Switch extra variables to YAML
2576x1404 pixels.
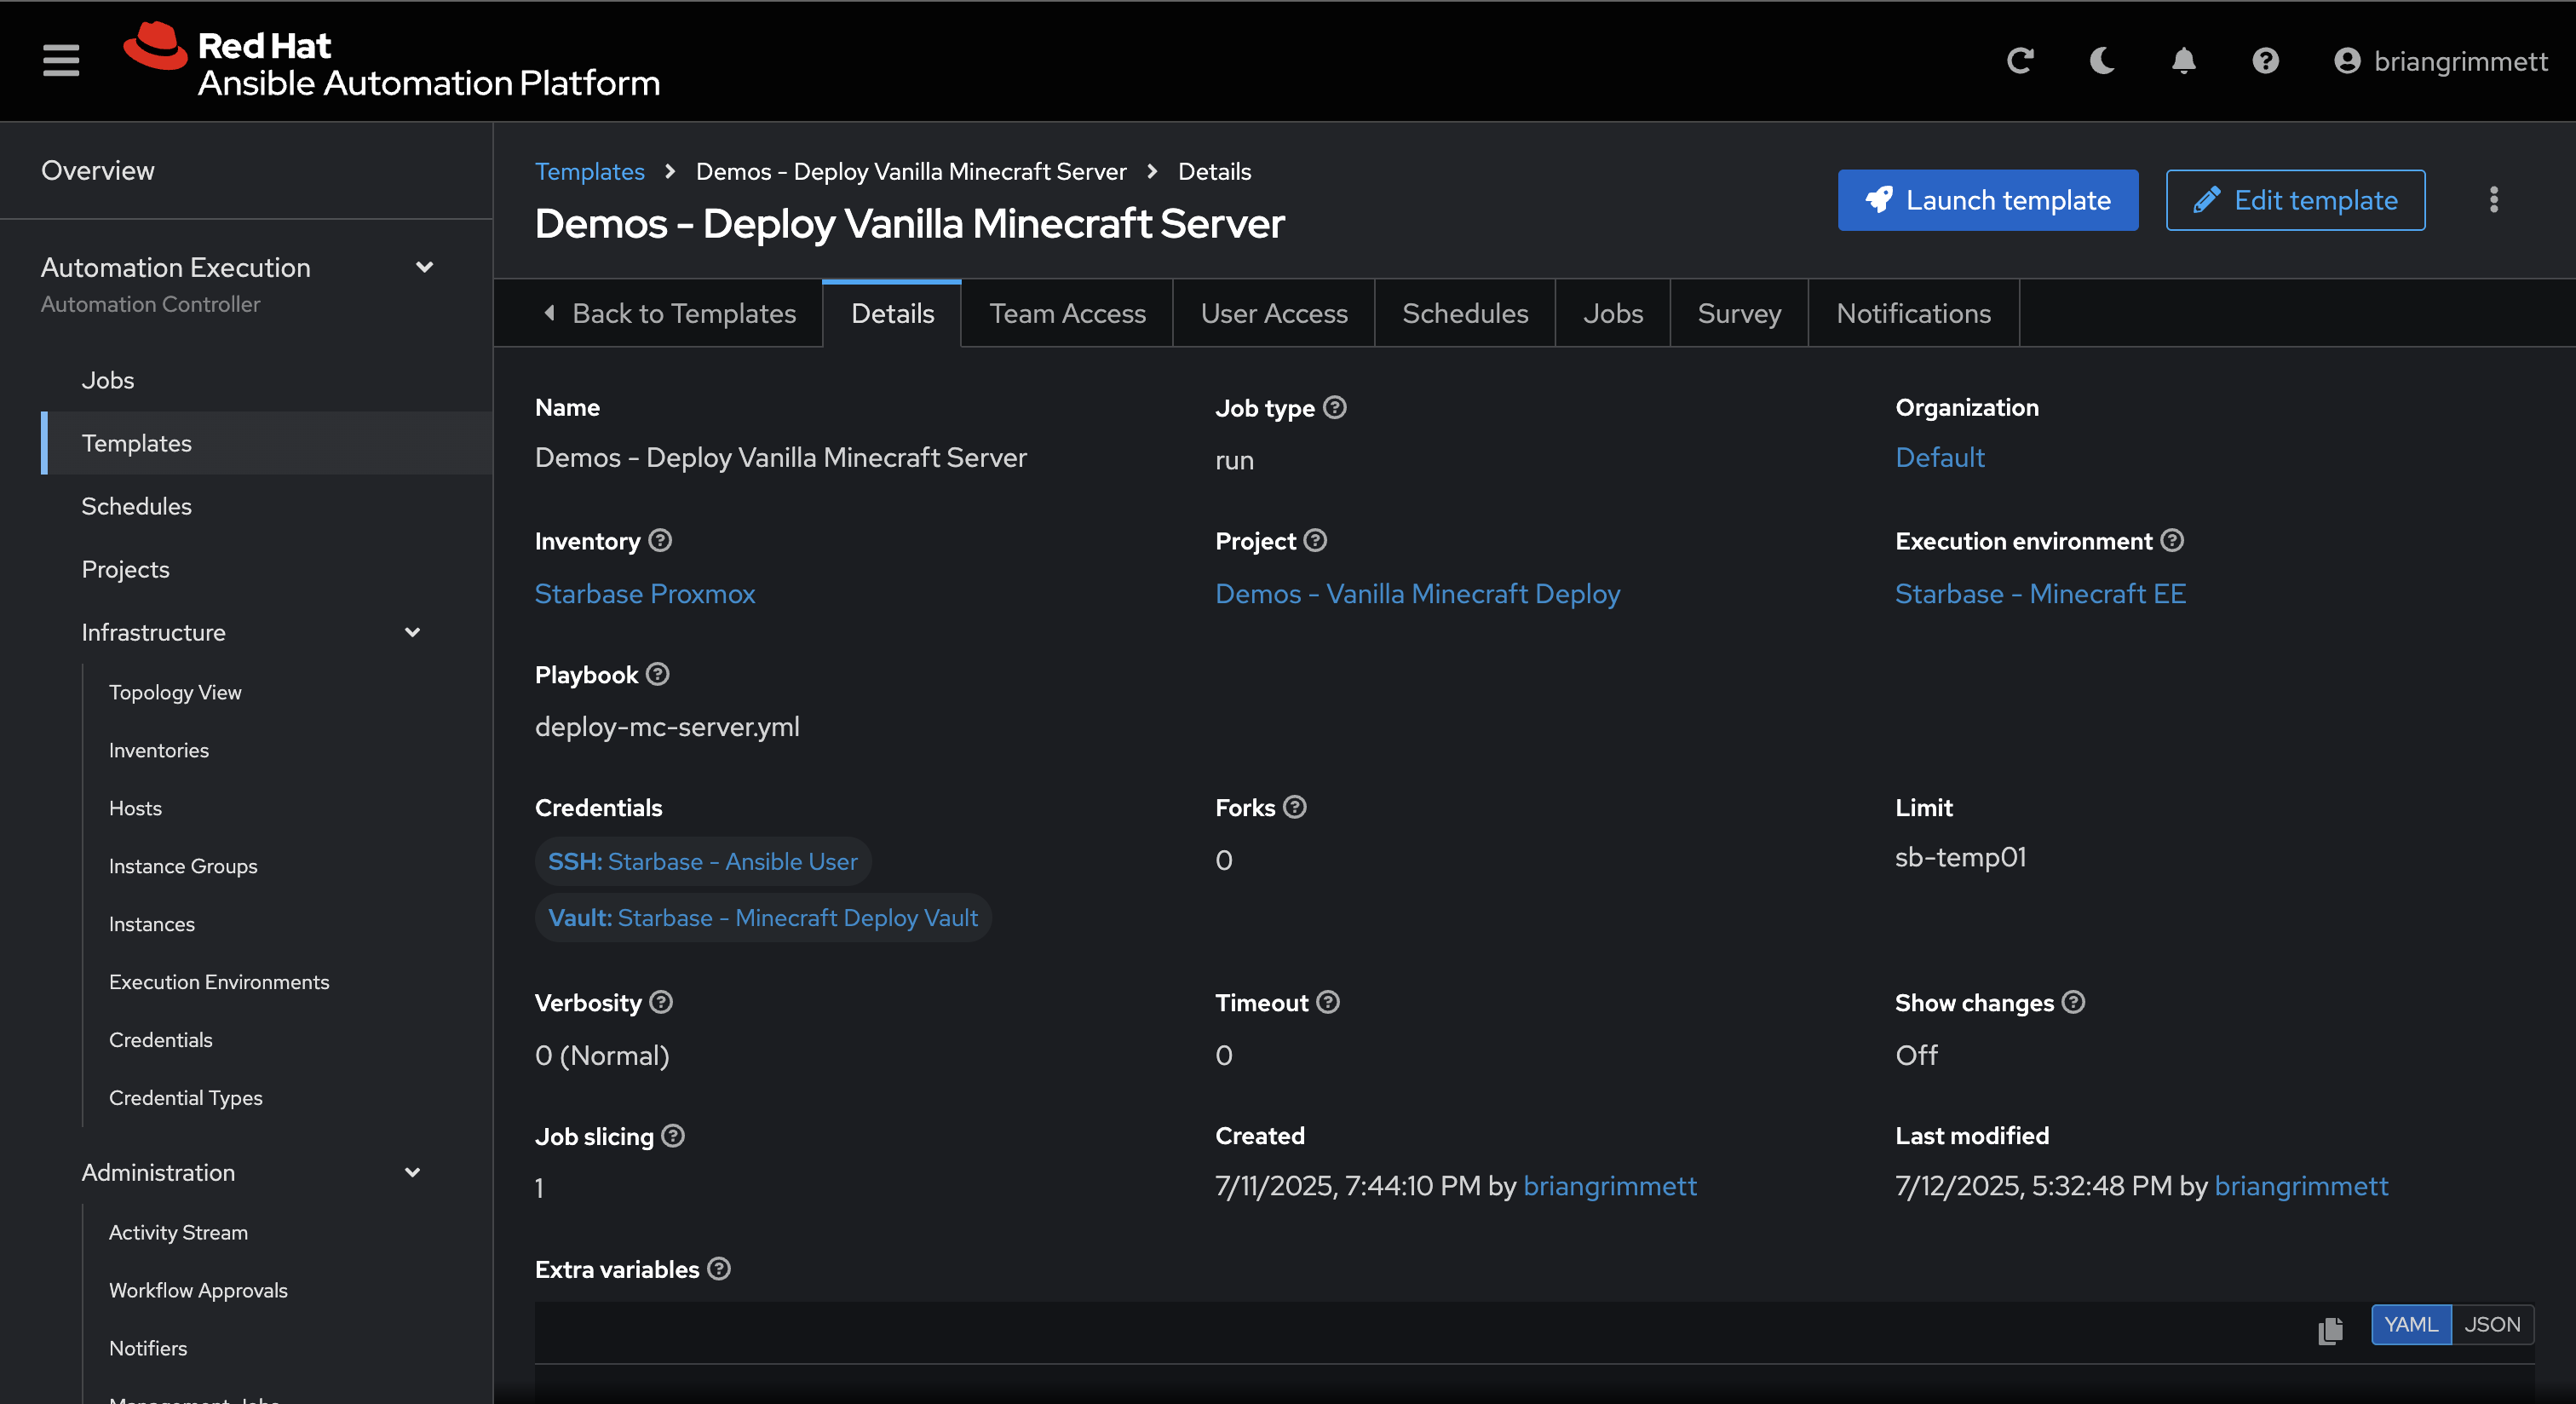click(2410, 1325)
